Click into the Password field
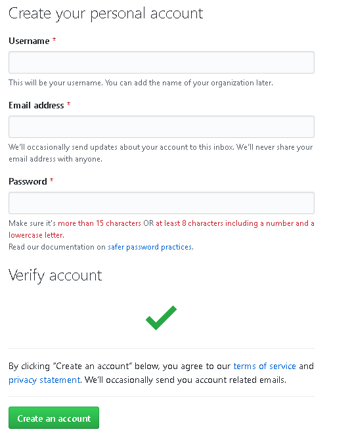 pyautogui.click(x=162, y=203)
